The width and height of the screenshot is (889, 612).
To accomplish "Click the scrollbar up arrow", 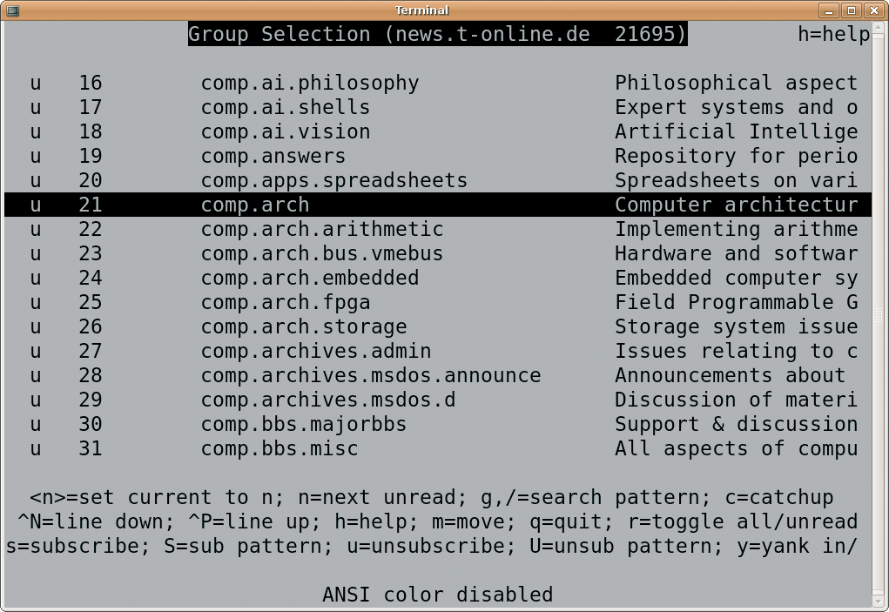I will 879,29.
